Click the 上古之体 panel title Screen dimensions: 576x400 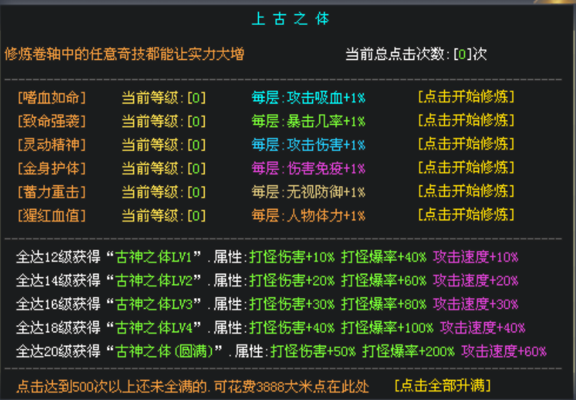point(291,19)
